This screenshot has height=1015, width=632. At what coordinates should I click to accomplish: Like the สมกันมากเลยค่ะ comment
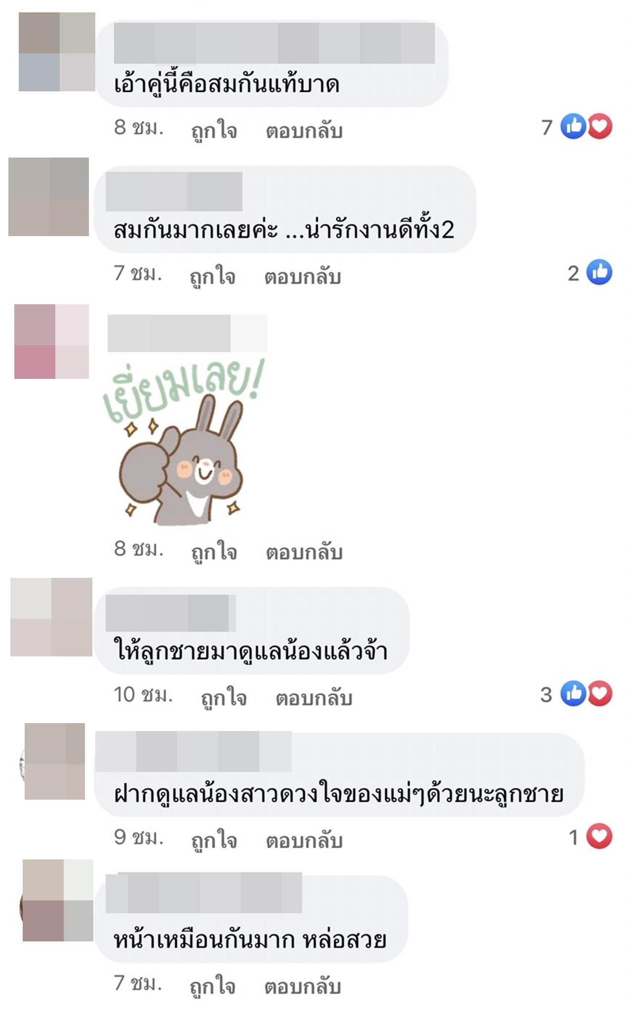pyautogui.click(x=213, y=276)
